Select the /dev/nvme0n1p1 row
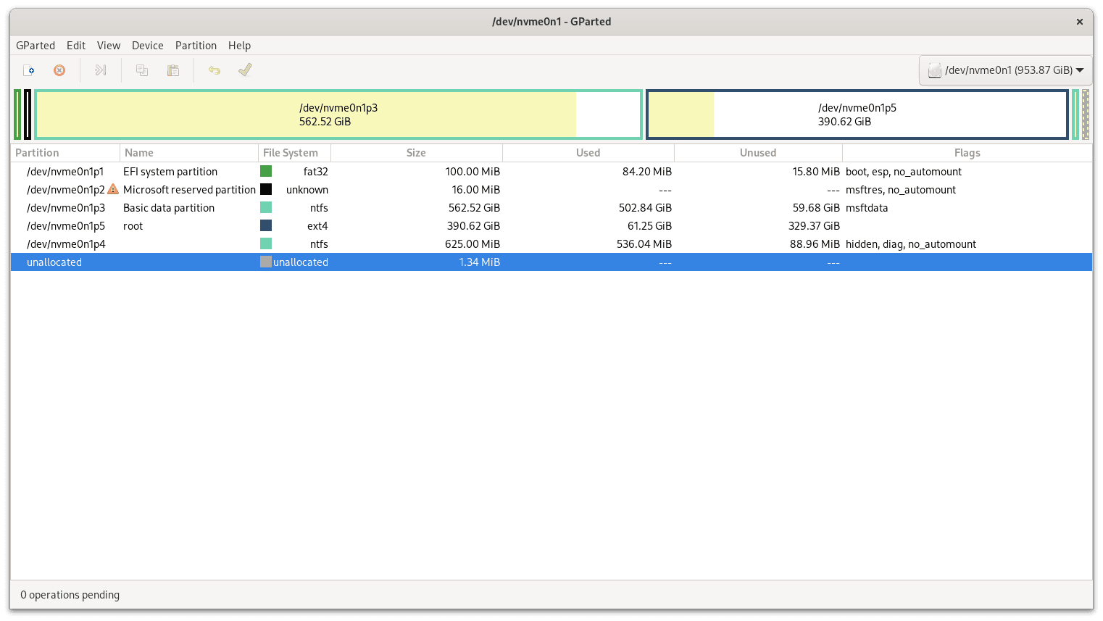 coord(551,171)
